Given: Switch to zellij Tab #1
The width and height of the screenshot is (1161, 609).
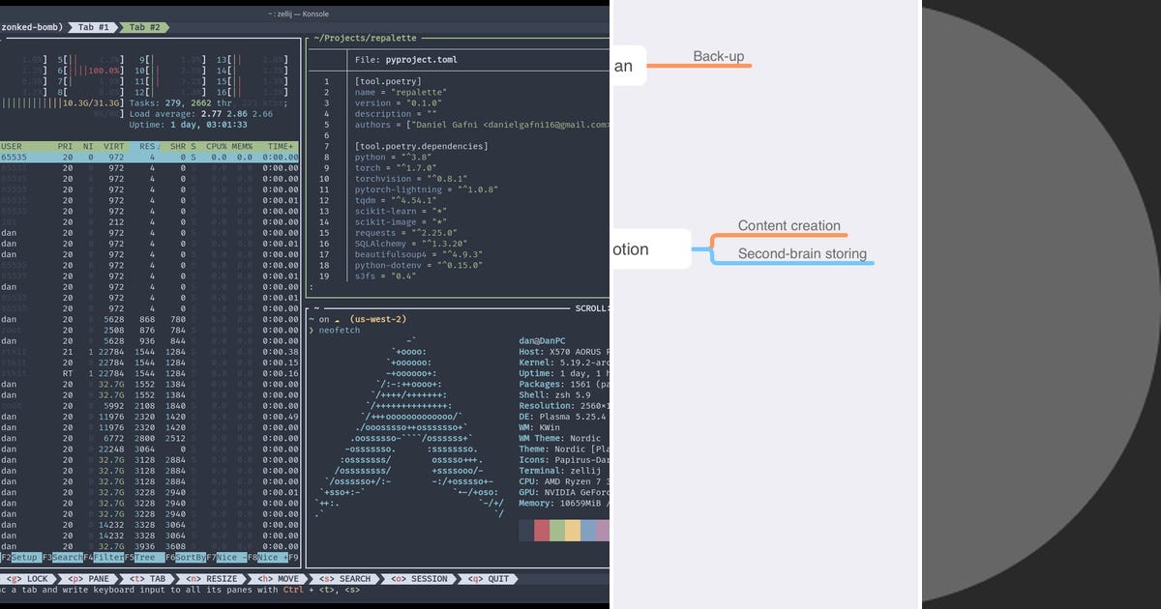Looking at the screenshot, I should point(95,27).
